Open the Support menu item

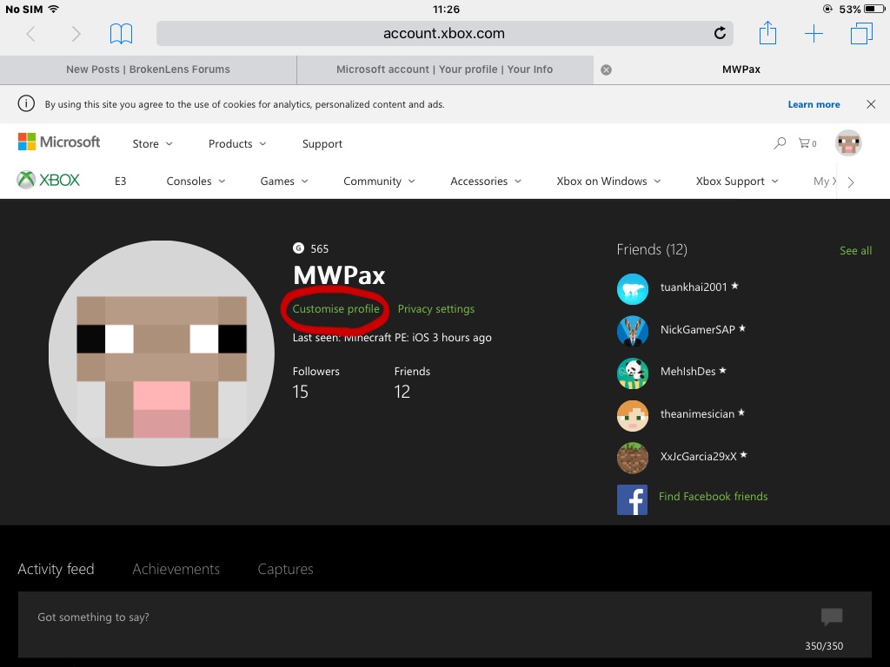click(322, 144)
